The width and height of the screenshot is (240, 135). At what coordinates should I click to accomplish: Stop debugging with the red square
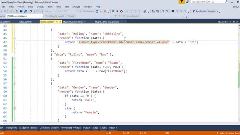coord(117,11)
